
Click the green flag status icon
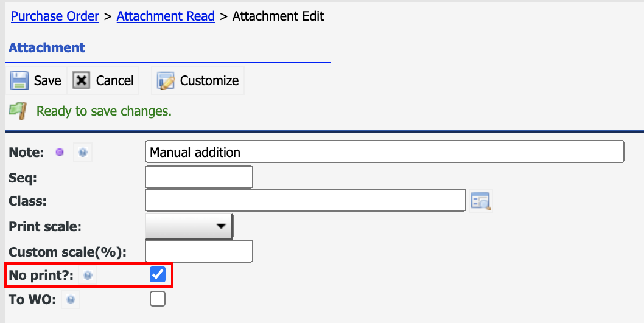click(x=18, y=111)
